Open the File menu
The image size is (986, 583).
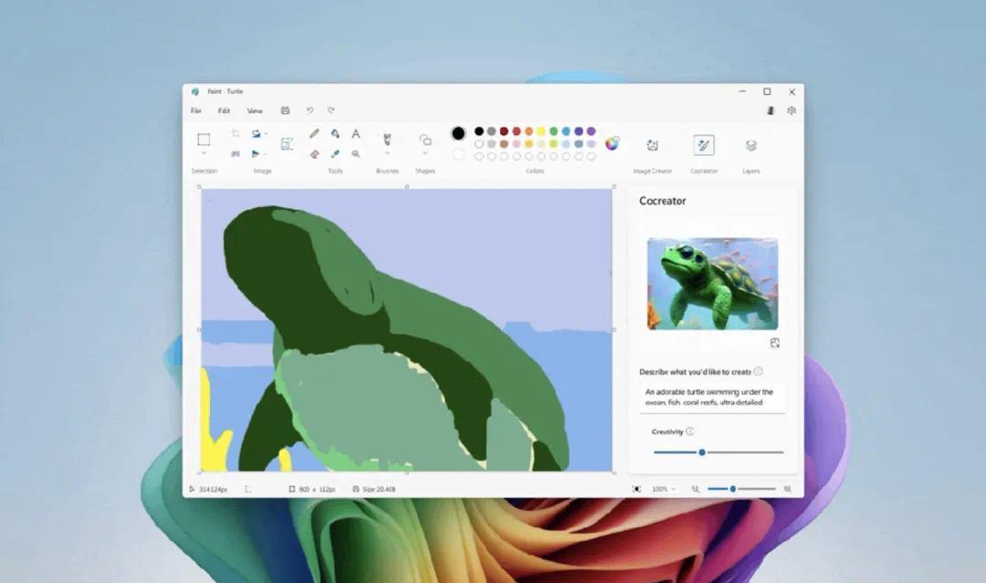point(195,110)
